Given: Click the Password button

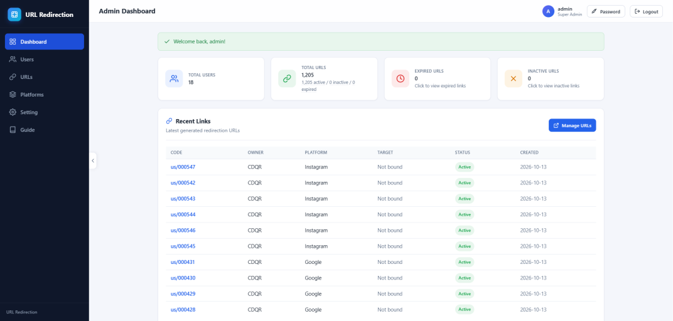Looking at the screenshot, I should tap(606, 11).
